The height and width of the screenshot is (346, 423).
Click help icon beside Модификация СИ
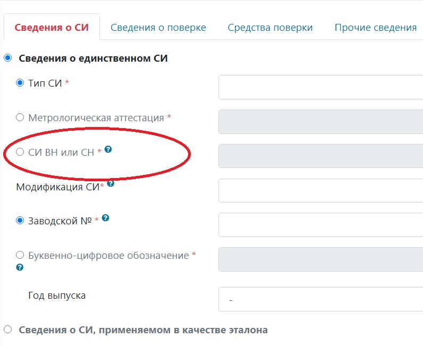point(111,183)
